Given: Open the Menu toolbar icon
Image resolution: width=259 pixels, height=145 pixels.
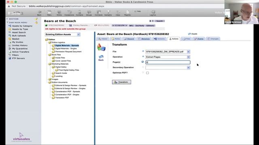Looking at the screenshot, I should pos(49,13).
